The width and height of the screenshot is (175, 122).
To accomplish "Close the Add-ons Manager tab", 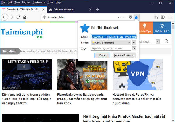I will (90, 10).
